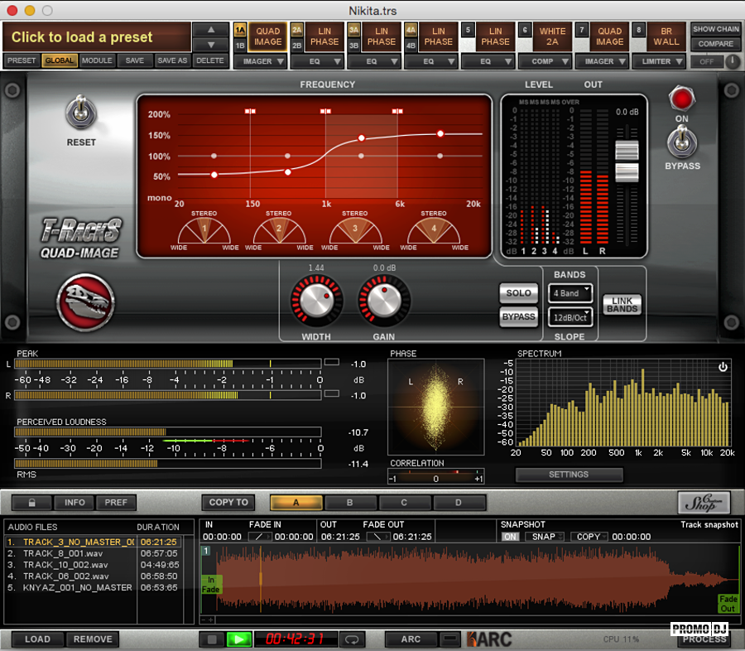The image size is (745, 651).
Task: Open the Custom Shop logo button
Action: click(704, 503)
